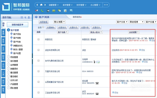Viewport: 157px width, 98px height.
Task: Click the telephone icon beside 徐经理
Action: tap(97, 83)
